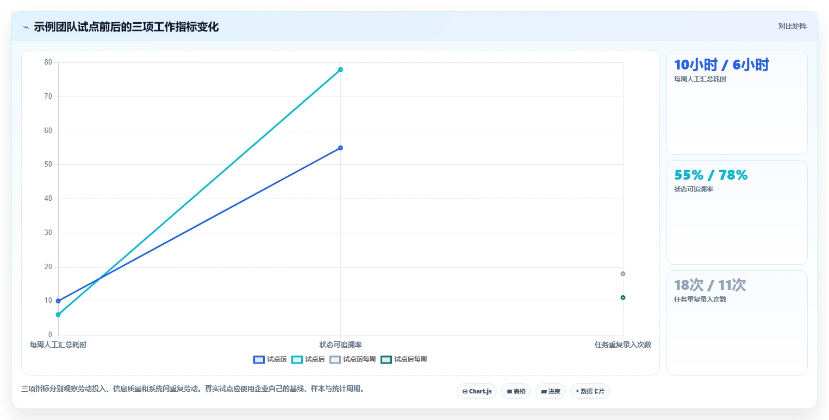The width and height of the screenshot is (829, 420).
Task: Click the 每周人工汇总耗时 x-axis label
Action: point(58,345)
